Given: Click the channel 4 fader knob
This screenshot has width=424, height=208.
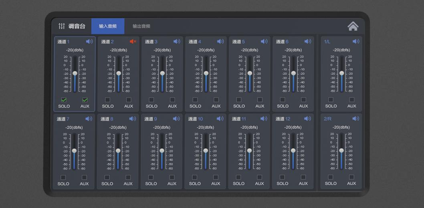Looking at the screenshot, I should coord(206,73).
